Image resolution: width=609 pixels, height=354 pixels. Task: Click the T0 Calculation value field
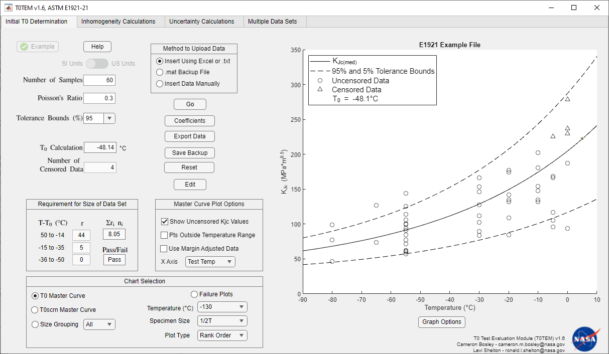coord(100,147)
